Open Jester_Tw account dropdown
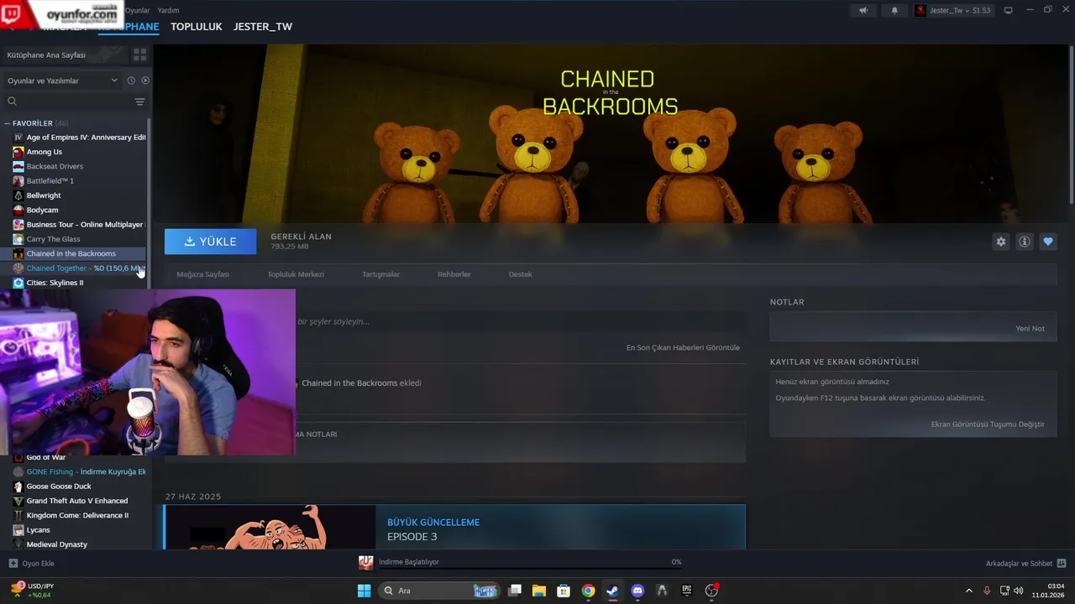This screenshot has width=1075, height=604. [953, 10]
